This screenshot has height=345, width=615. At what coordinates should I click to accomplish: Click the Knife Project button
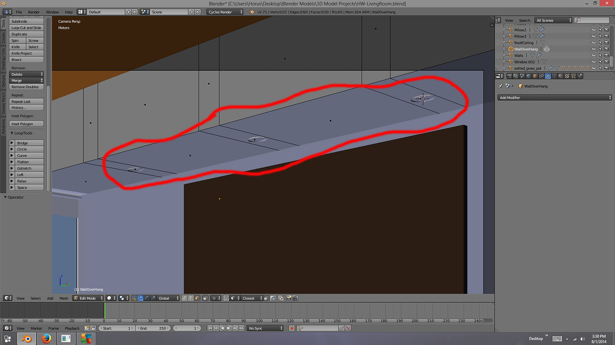27,53
